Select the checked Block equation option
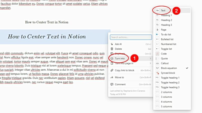 [172, 68]
